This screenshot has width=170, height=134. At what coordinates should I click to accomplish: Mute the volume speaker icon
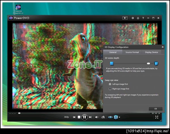coord(97,117)
